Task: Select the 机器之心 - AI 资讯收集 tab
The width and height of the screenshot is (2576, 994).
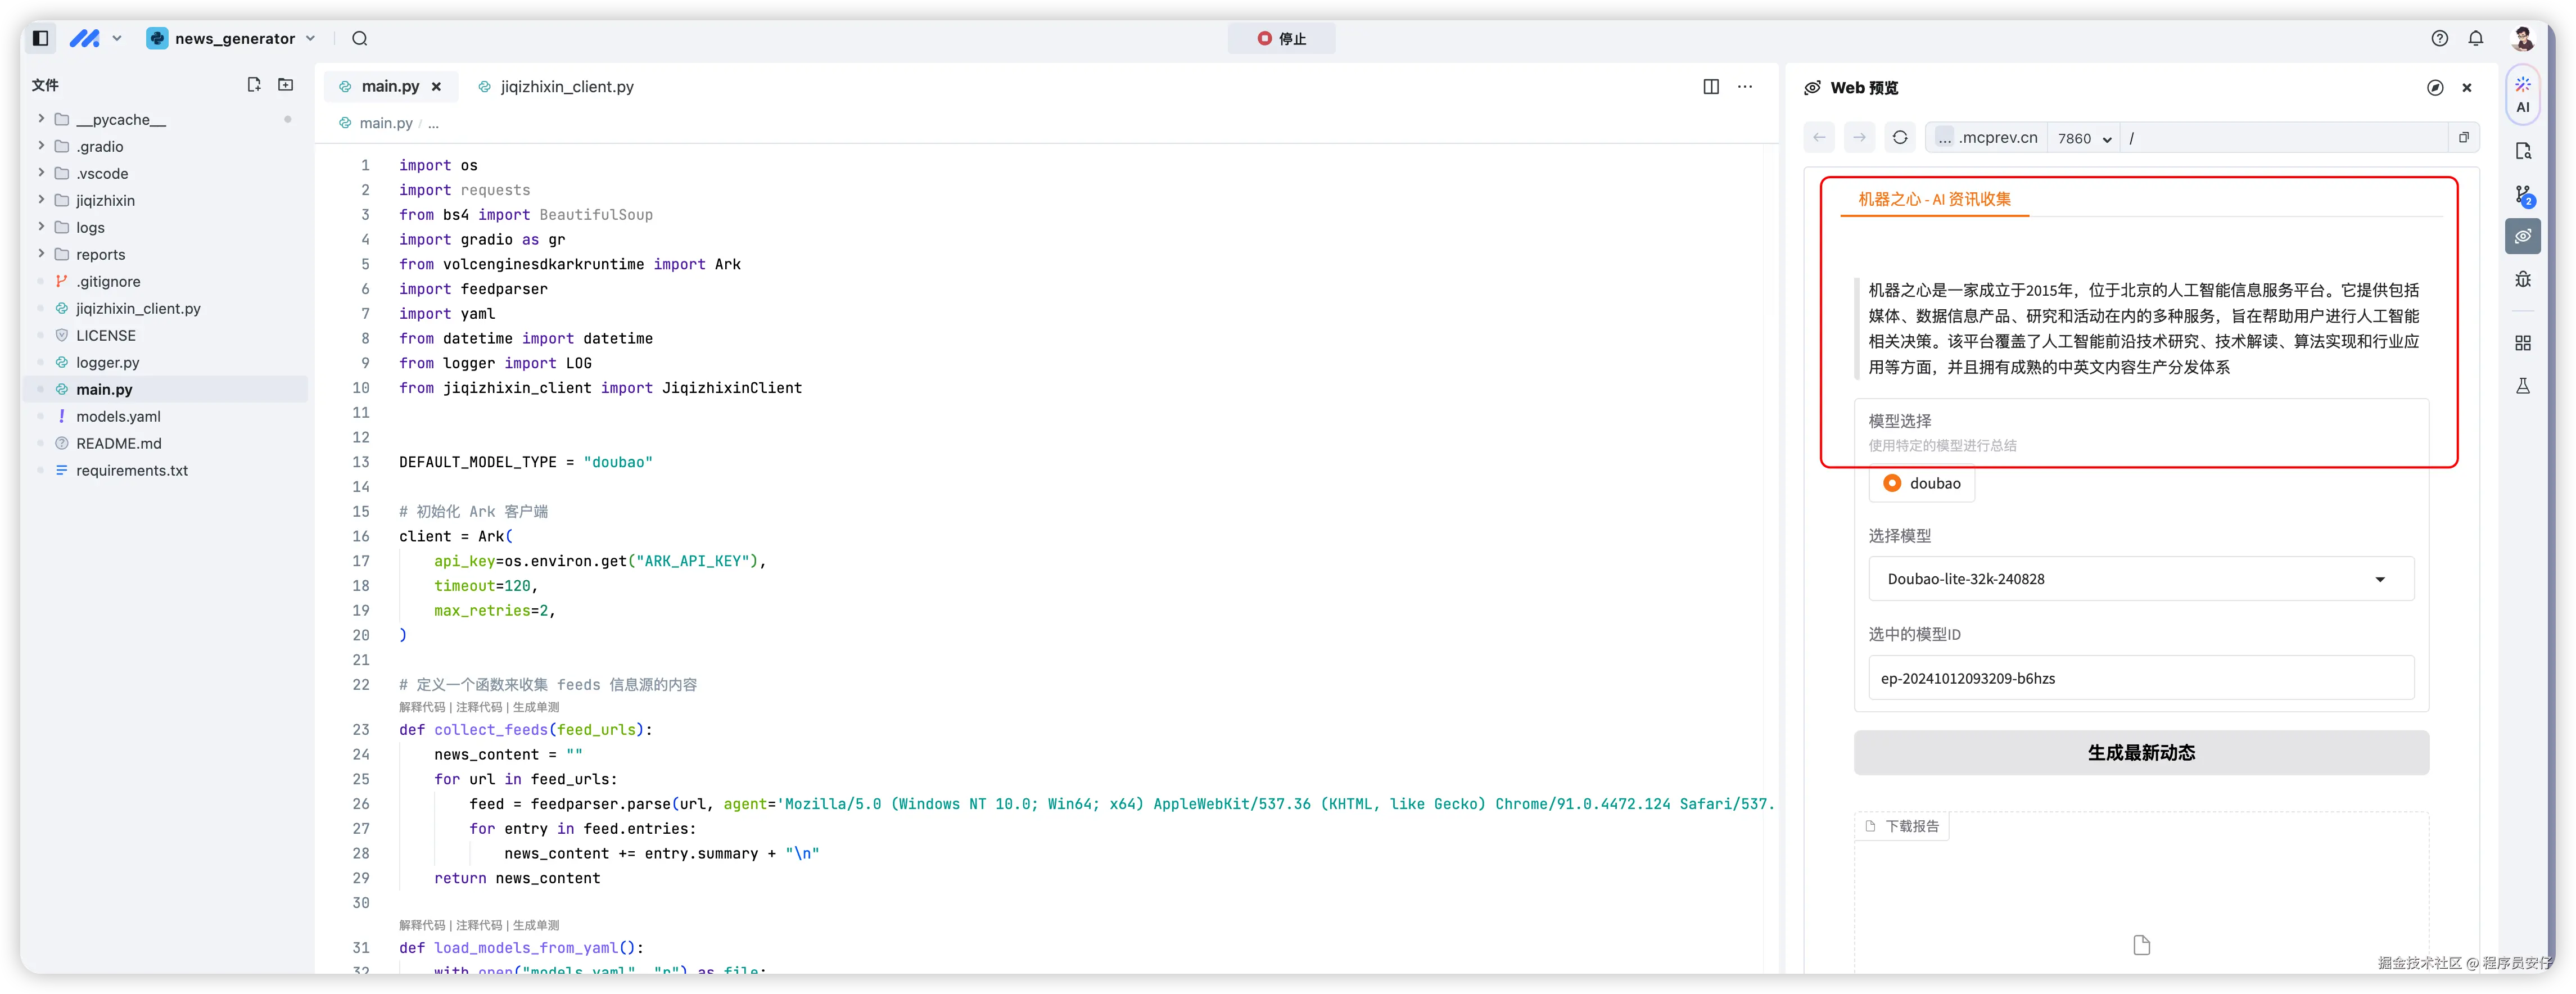Action: 1934,199
